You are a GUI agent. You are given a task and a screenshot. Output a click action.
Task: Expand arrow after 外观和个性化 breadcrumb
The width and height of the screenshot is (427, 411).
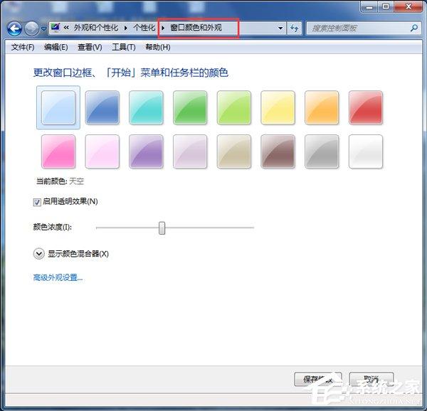[x=126, y=28]
